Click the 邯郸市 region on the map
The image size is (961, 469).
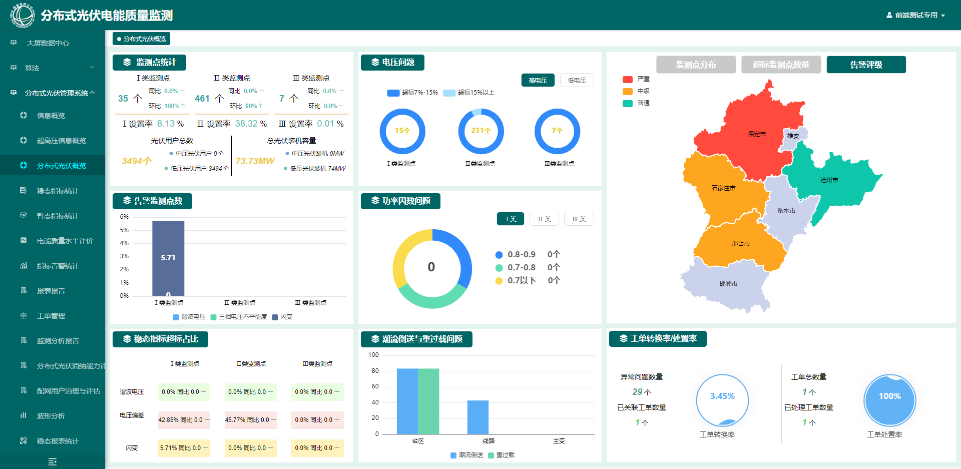coord(728,284)
